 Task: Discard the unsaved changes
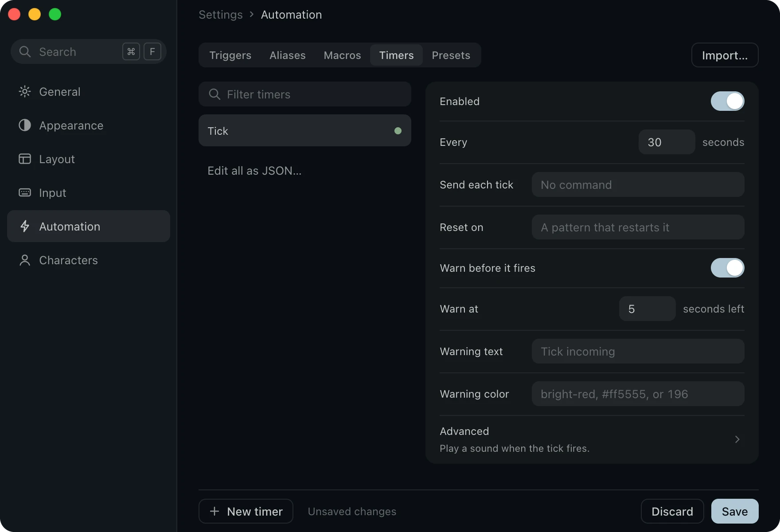672,512
